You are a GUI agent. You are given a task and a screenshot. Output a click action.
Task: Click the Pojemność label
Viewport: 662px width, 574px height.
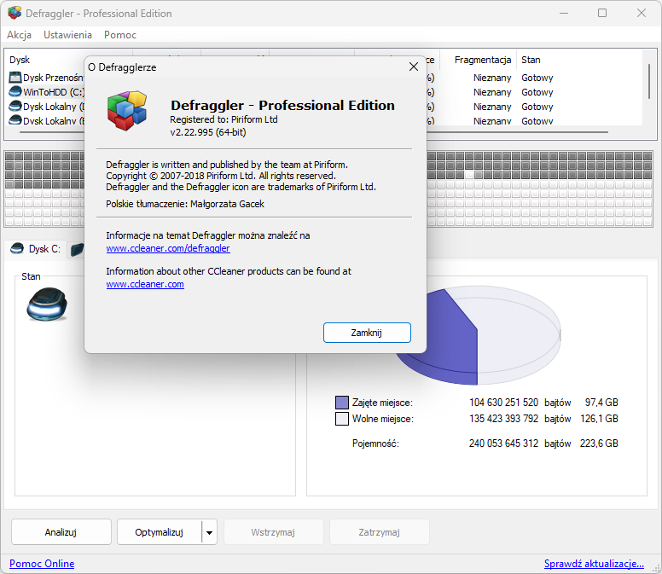(375, 444)
